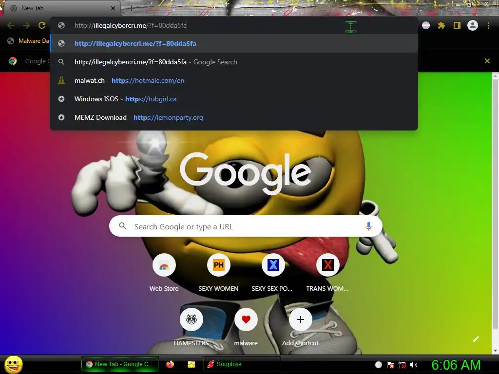Click the round white tray icon
The height and width of the screenshot is (374, 499).
tap(378, 365)
